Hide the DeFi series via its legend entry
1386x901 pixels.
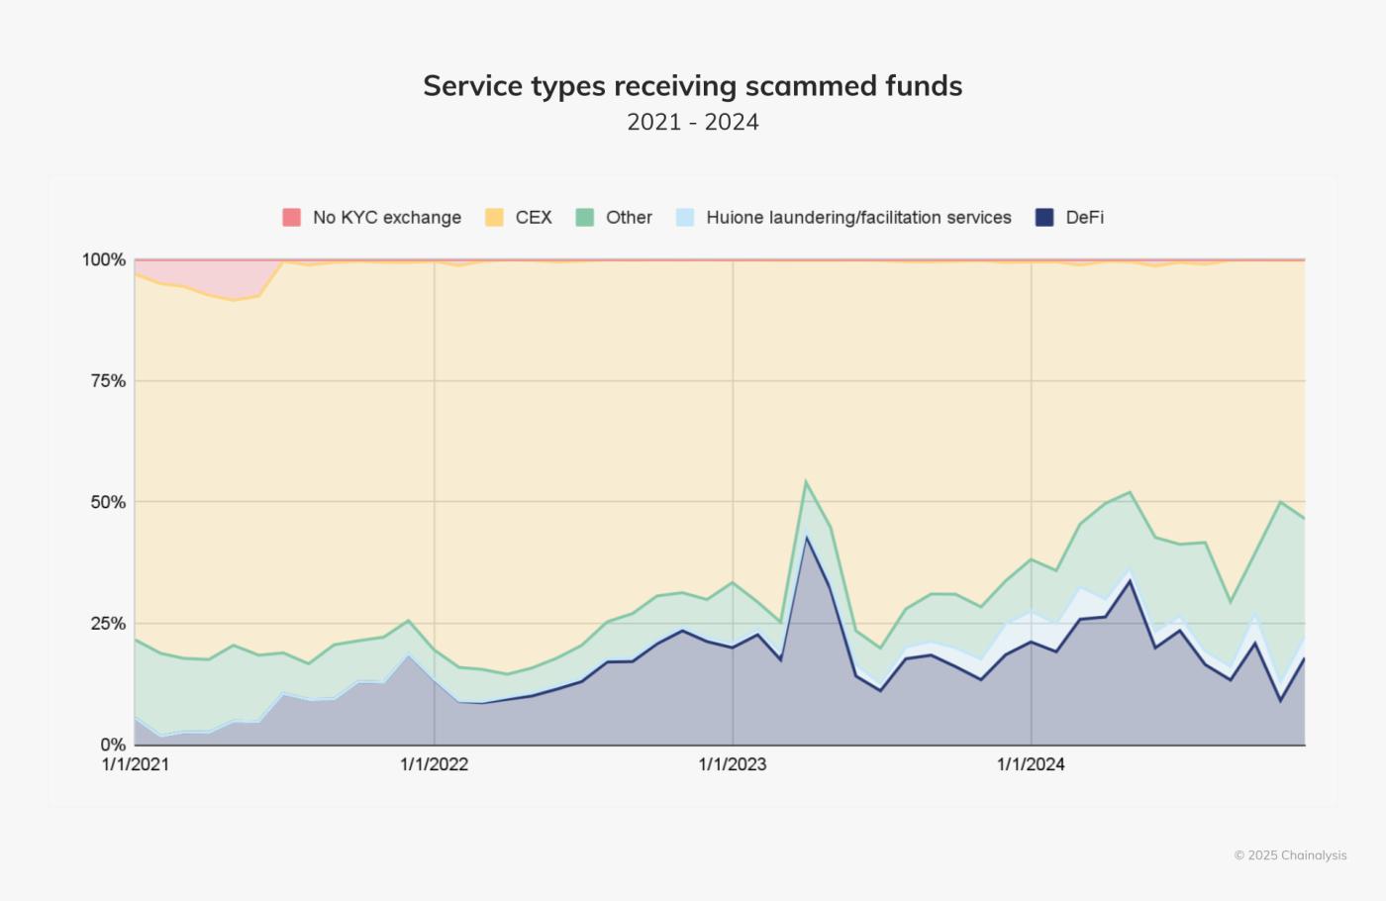coord(1085,216)
